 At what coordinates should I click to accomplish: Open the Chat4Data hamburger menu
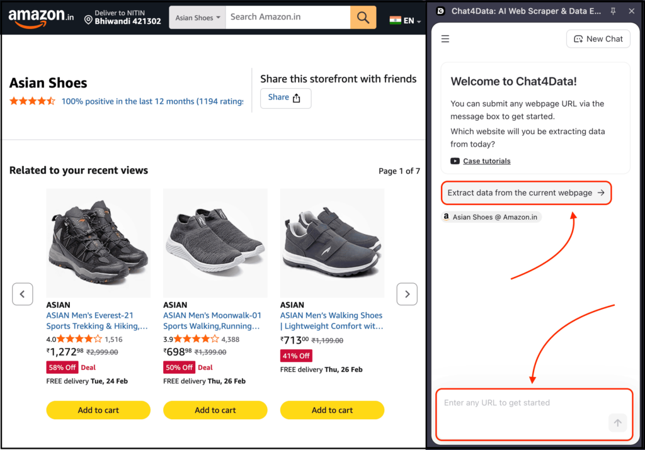[x=445, y=39]
